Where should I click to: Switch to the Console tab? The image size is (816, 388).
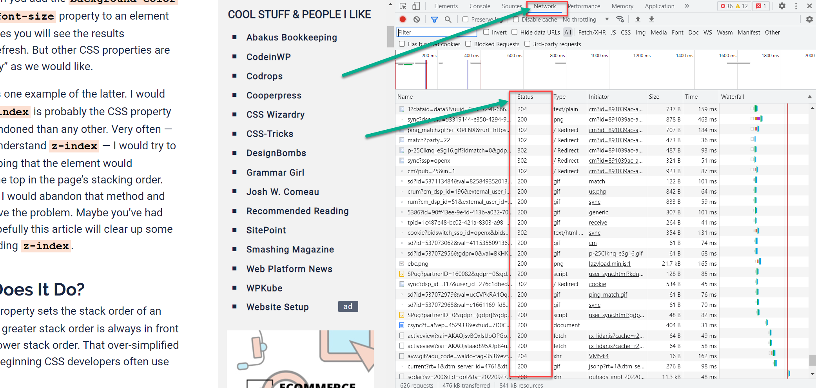[480, 6]
